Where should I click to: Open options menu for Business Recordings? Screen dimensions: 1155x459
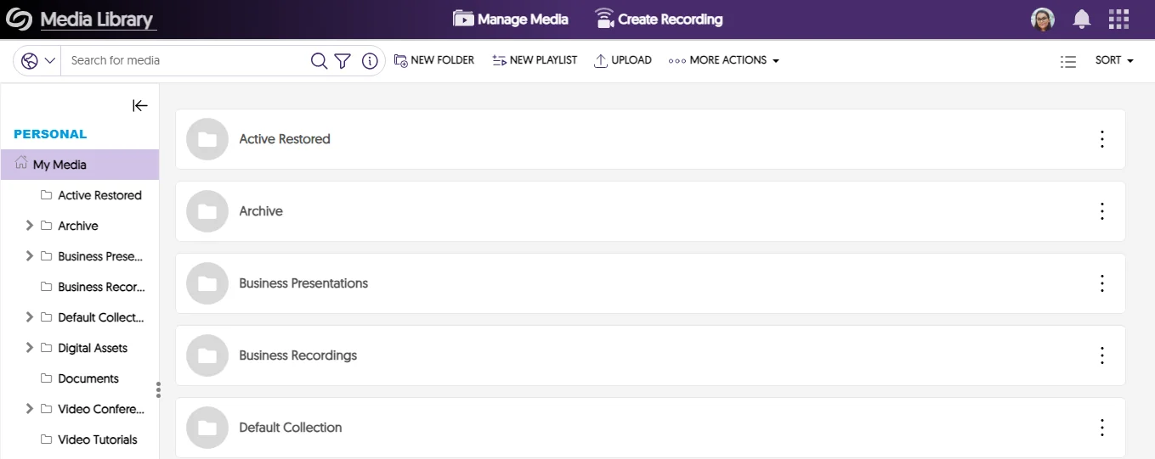[1102, 355]
